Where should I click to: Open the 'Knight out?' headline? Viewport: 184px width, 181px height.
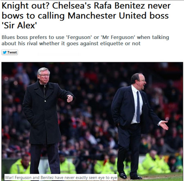(x=86, y=16)
